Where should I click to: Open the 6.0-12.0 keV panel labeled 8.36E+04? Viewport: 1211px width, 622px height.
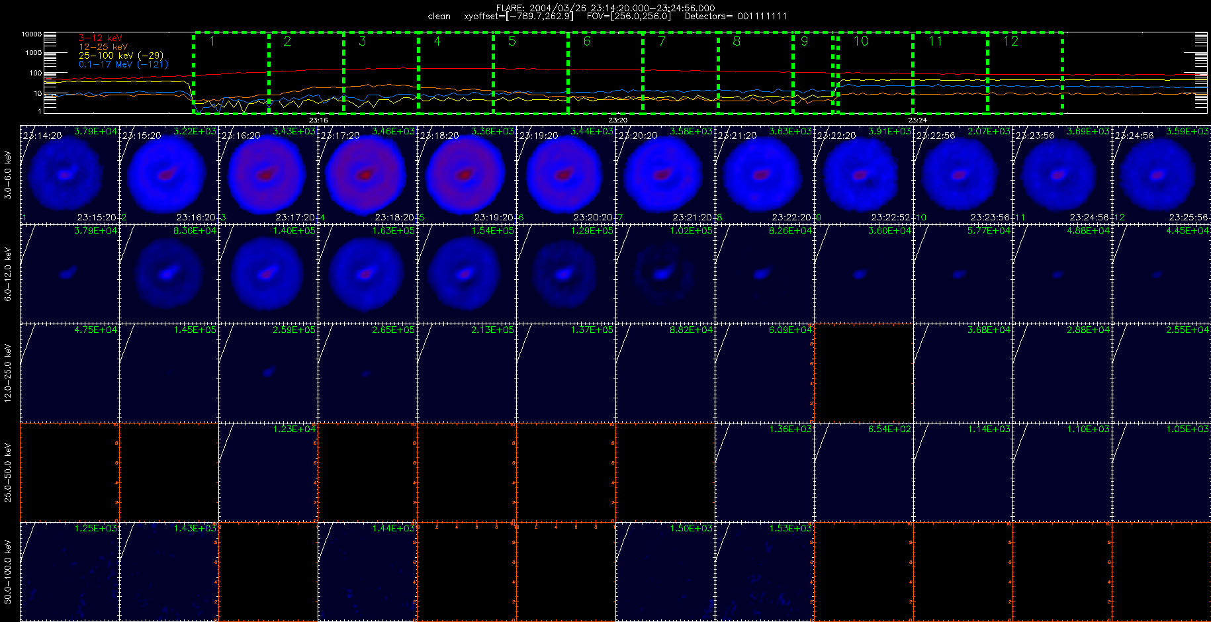tap(169, 274)
